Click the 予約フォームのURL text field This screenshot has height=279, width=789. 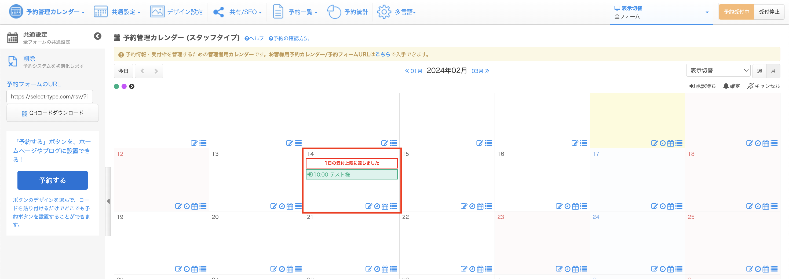tap(50, 97)
